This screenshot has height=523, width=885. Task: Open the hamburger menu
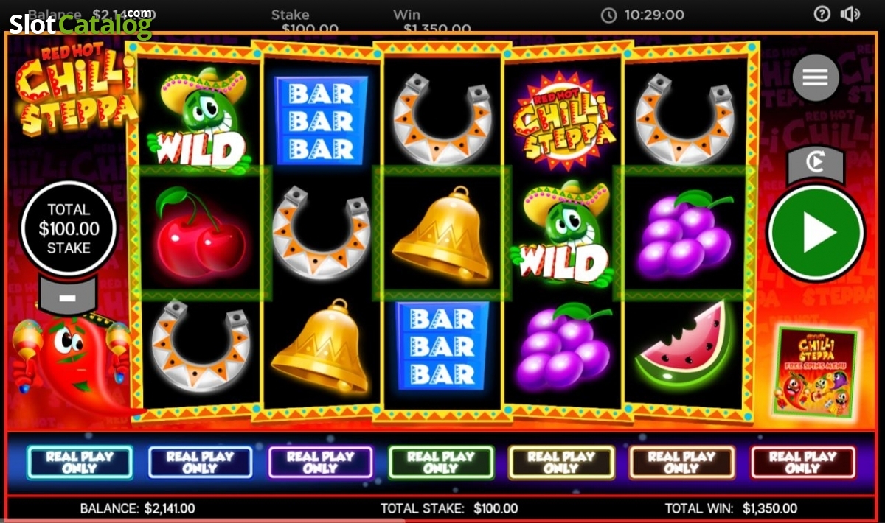click(x=815, y=77)
